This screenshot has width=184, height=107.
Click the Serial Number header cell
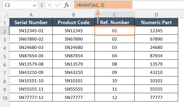click(x=31, y=22)
